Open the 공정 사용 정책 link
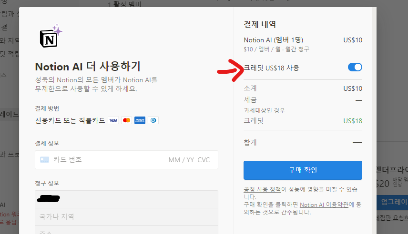The image size is (408, 234). (x=262, y=189)
